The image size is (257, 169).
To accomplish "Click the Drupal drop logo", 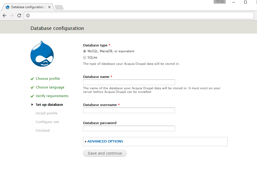I will click(42, 54).
